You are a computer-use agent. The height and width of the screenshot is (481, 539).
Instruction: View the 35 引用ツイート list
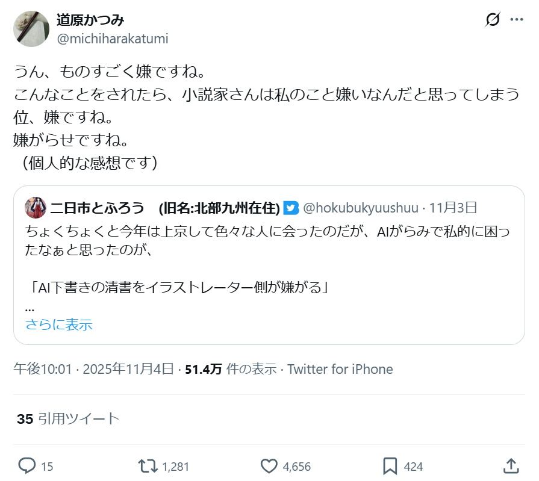[68, 419]
